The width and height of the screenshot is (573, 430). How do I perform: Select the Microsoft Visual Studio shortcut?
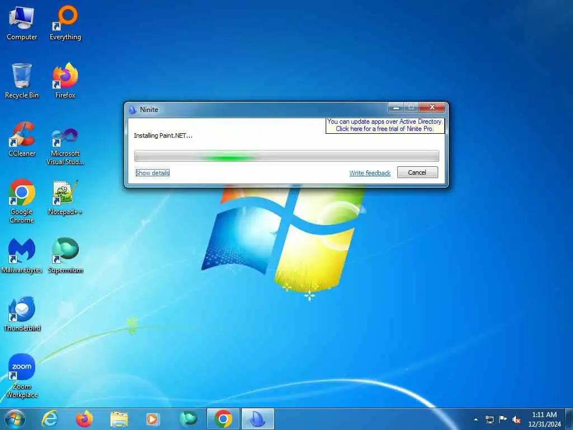pyautogui.click(x=65, y=146)
